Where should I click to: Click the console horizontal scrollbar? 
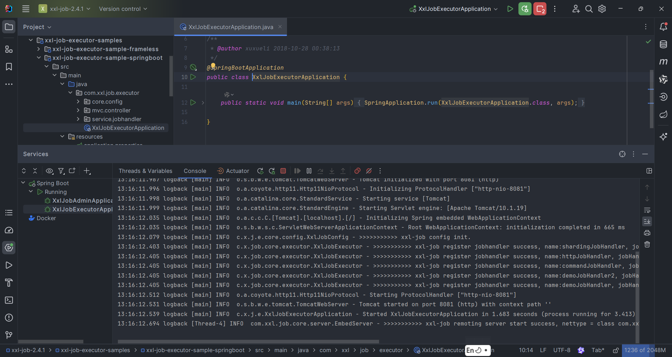[x=248, y=341]
